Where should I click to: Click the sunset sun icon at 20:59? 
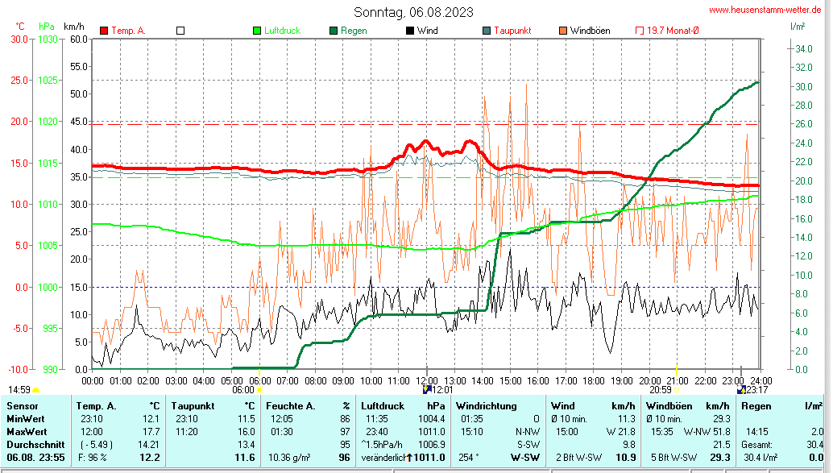click(x=678, y=390)
